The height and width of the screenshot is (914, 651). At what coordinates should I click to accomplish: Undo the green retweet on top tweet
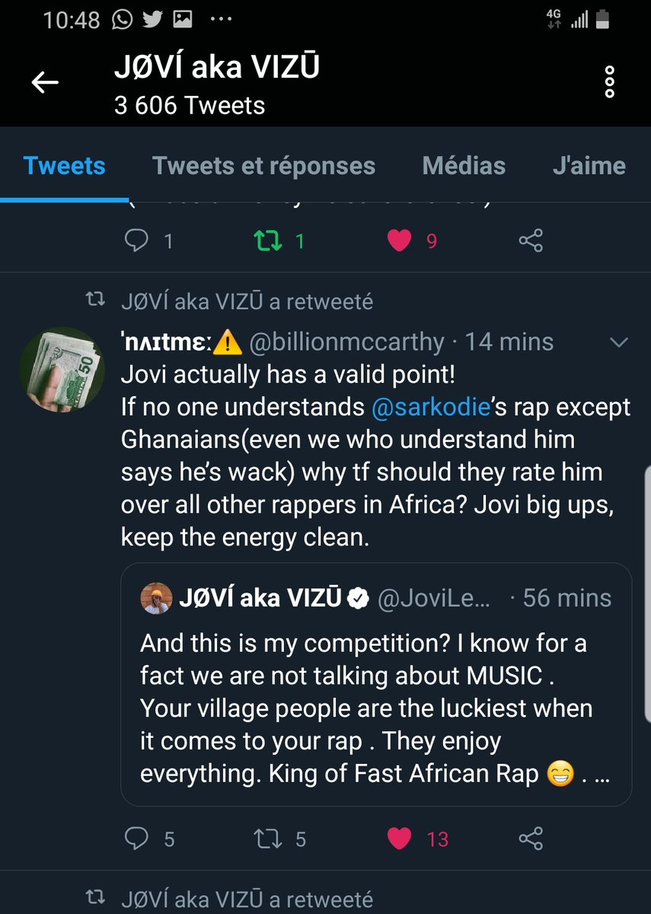(x=267, y=241)
